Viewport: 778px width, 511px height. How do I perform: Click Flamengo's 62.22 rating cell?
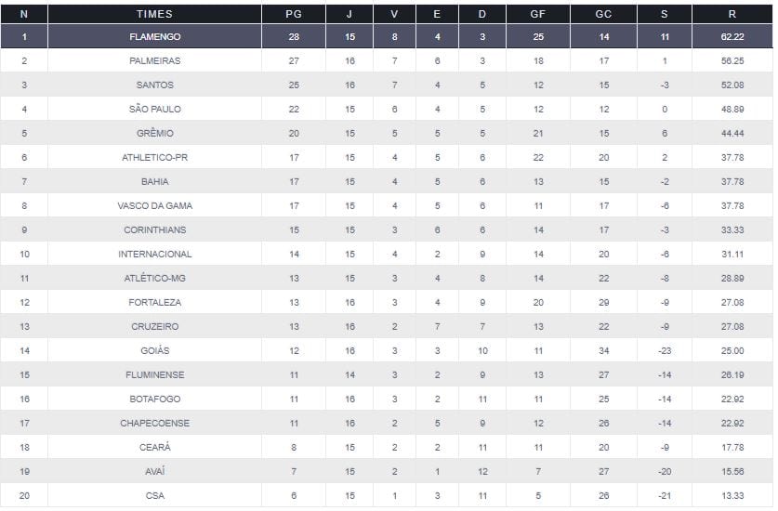pos(732,36)
